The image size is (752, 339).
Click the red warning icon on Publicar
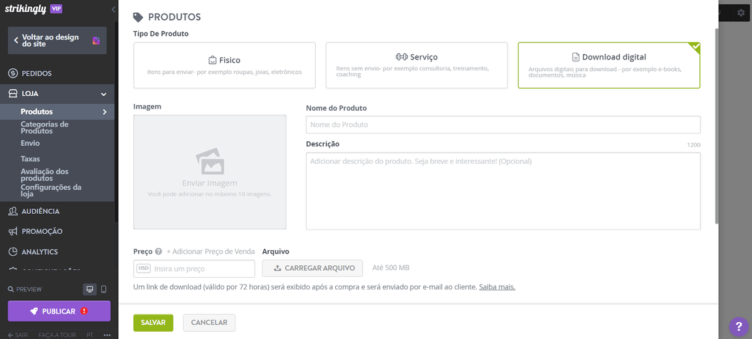[x=84, y=311]
